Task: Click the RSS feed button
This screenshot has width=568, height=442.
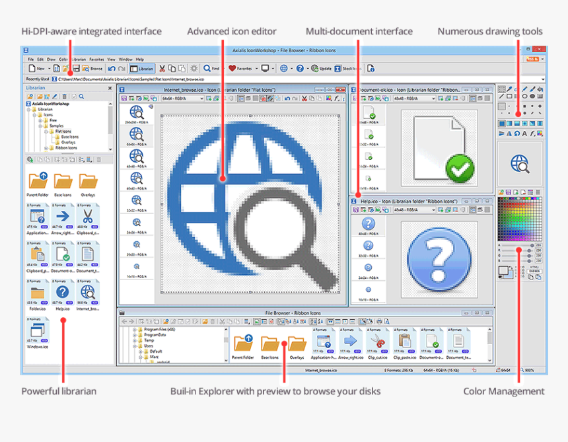Action: (532, 59)
